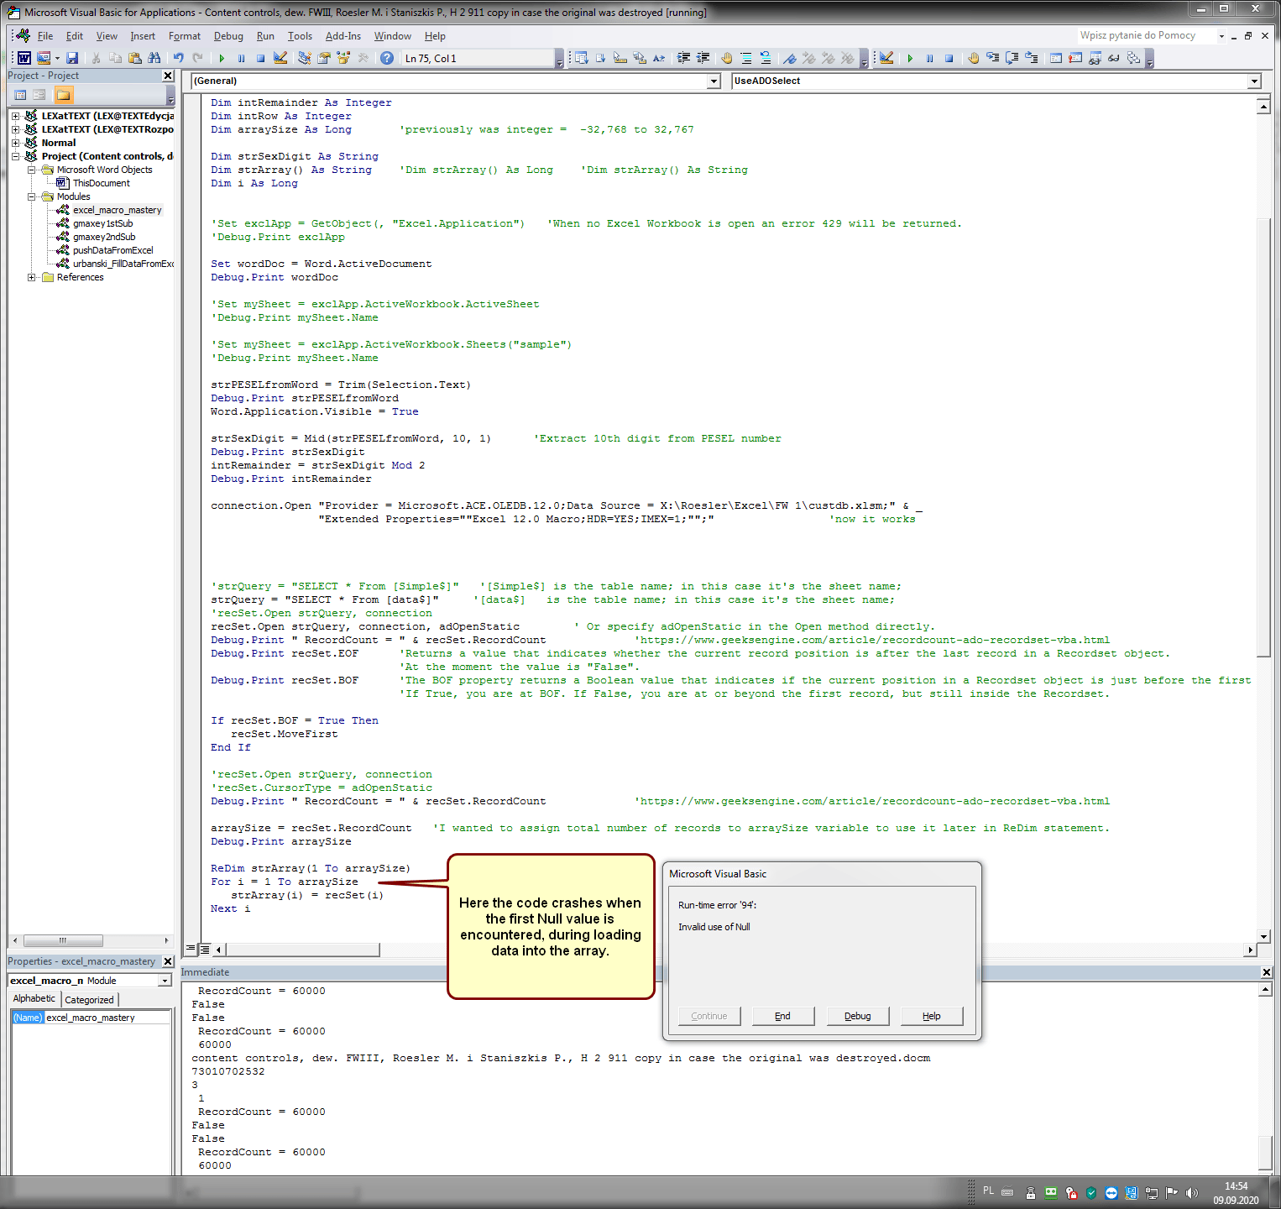Click the help question box "Wpisz pytanie do Pomocy"

(x=1147, y=35)
